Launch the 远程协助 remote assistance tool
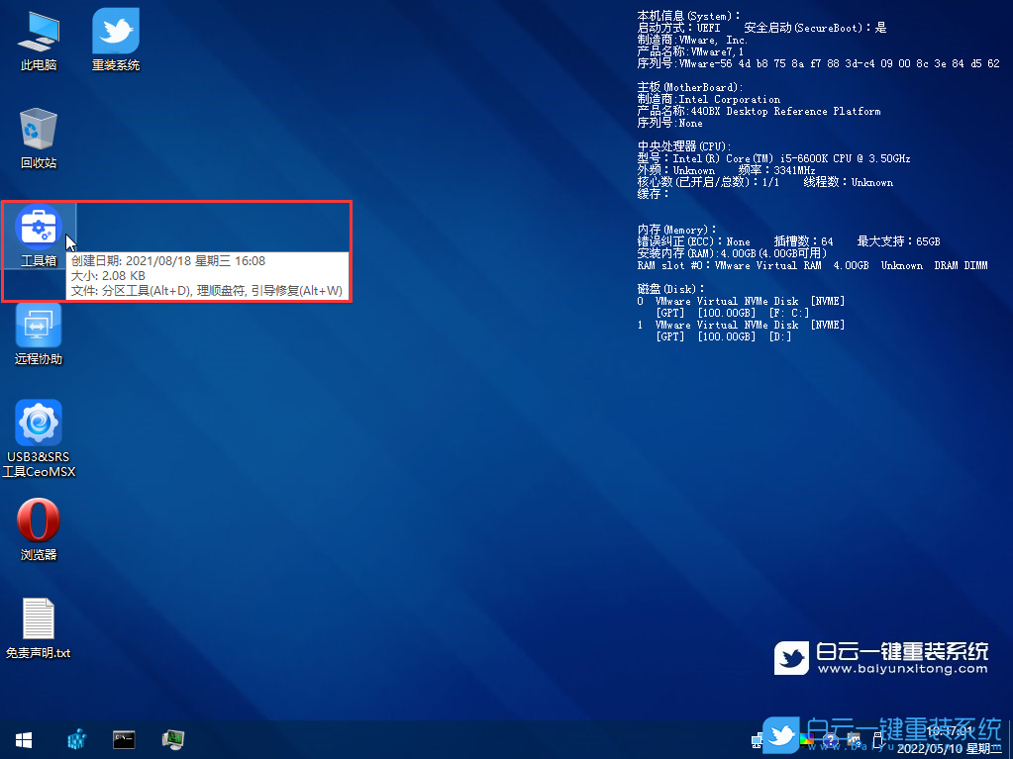1013x759 pixels. tap(38, 327)
